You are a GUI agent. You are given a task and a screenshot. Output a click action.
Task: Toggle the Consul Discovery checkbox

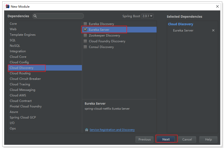tap(85, 47)
